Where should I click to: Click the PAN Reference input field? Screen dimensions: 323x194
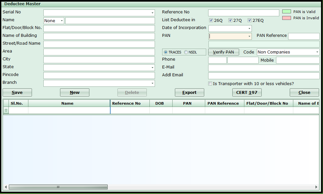[304, 36]
